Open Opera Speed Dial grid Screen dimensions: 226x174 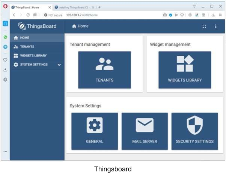coord(35,15)
